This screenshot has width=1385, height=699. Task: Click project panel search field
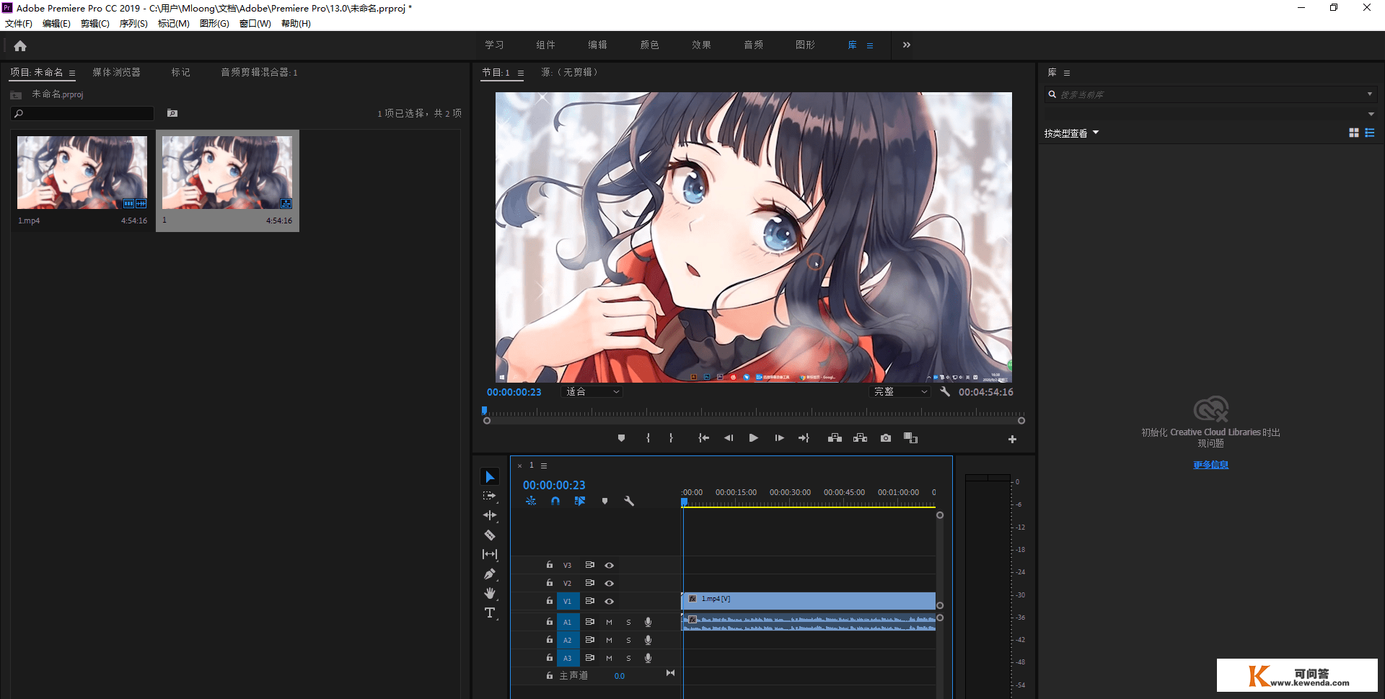pos(82,113)
